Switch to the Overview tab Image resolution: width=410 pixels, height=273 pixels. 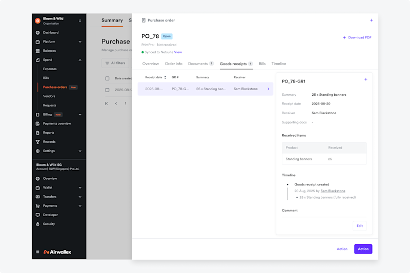150,64
